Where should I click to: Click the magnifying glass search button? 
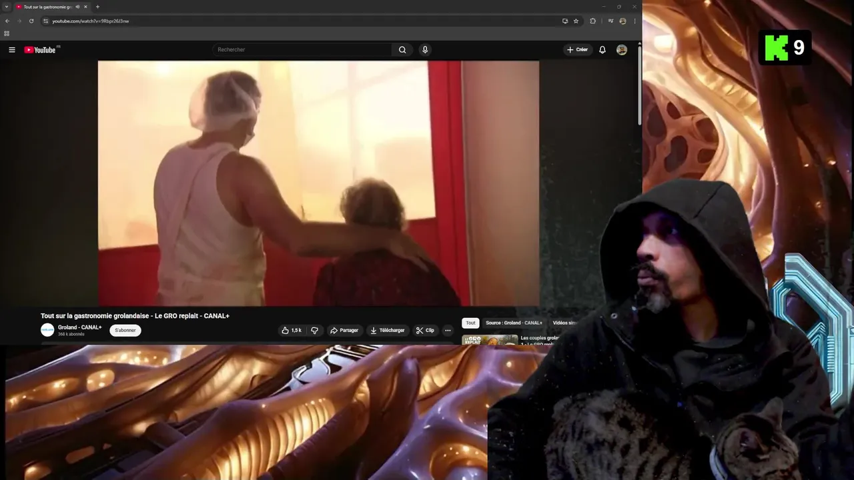coord(402,50)
